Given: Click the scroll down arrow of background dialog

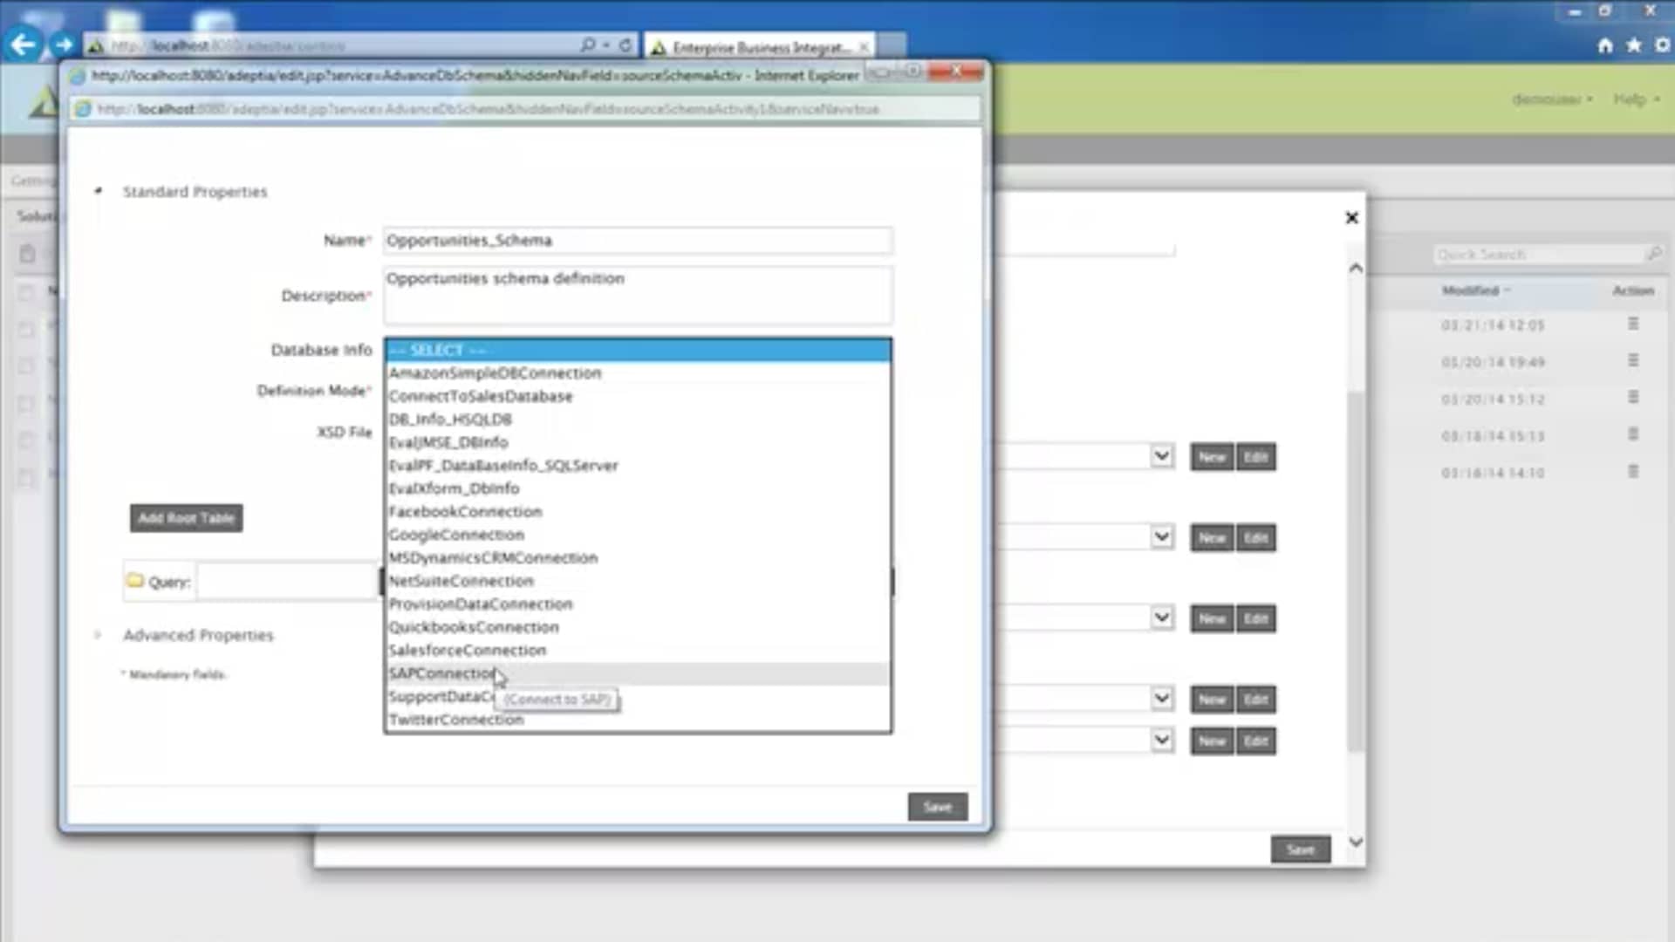Looking at the screenshot, I should [x=1356, y=842].
